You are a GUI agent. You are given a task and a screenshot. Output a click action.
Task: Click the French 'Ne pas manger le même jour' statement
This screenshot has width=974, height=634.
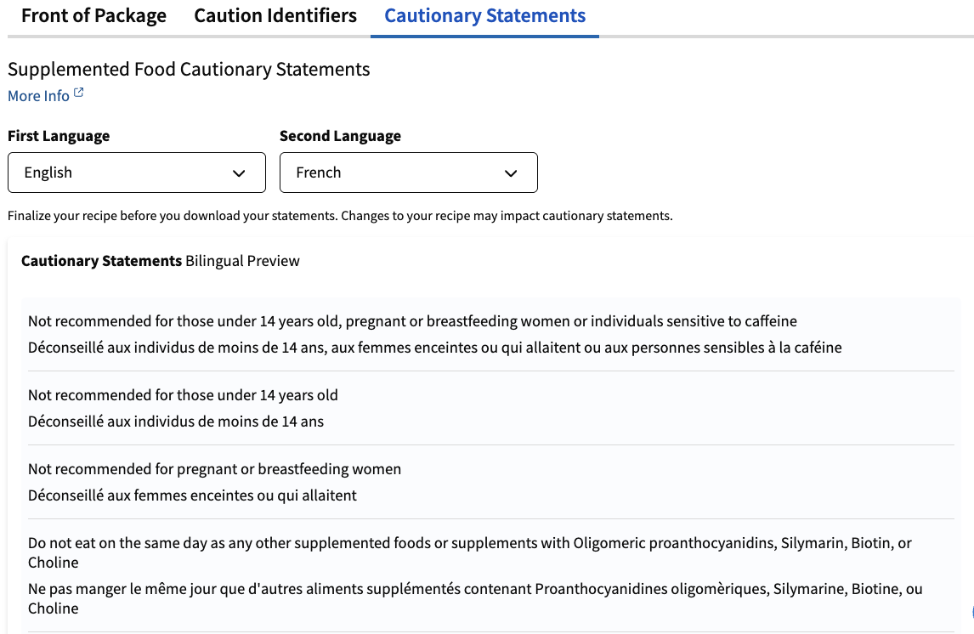[475, 598]
